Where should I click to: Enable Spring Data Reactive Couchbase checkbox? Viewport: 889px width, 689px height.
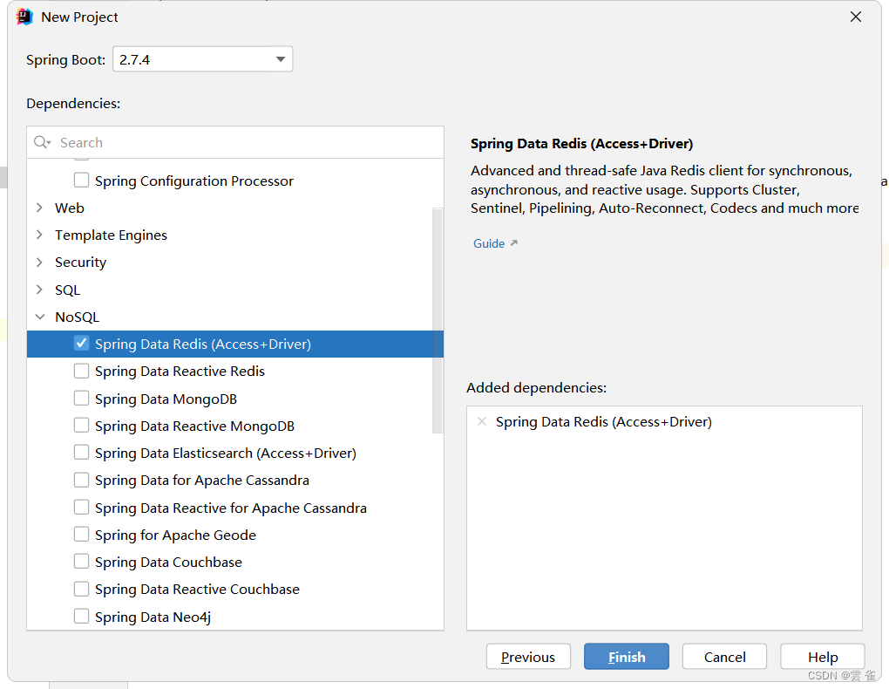(82, 589)
